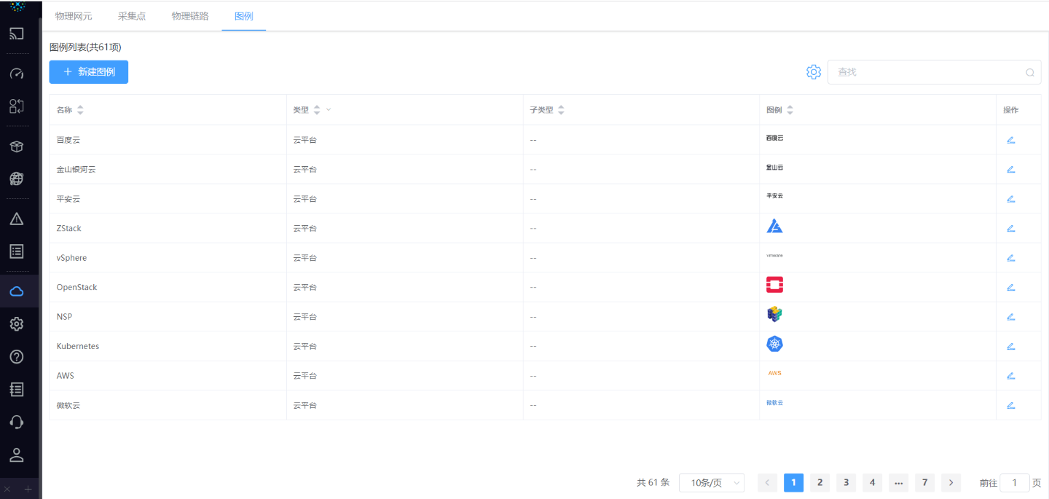The image size is (1049, 499).
Task: Sort the table by 图例 column
Action: 790,110
